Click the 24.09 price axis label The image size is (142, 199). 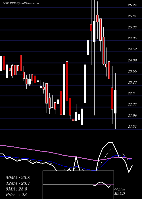tap(132, 60)
